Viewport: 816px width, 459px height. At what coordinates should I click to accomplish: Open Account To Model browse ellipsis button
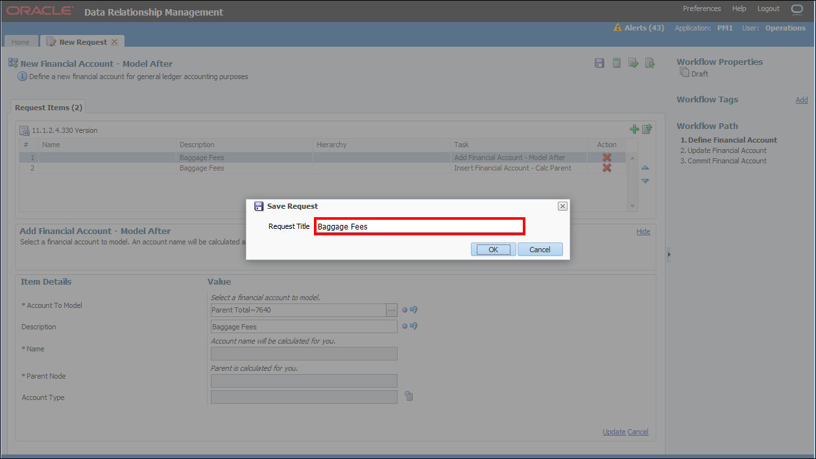click(392, 310)
